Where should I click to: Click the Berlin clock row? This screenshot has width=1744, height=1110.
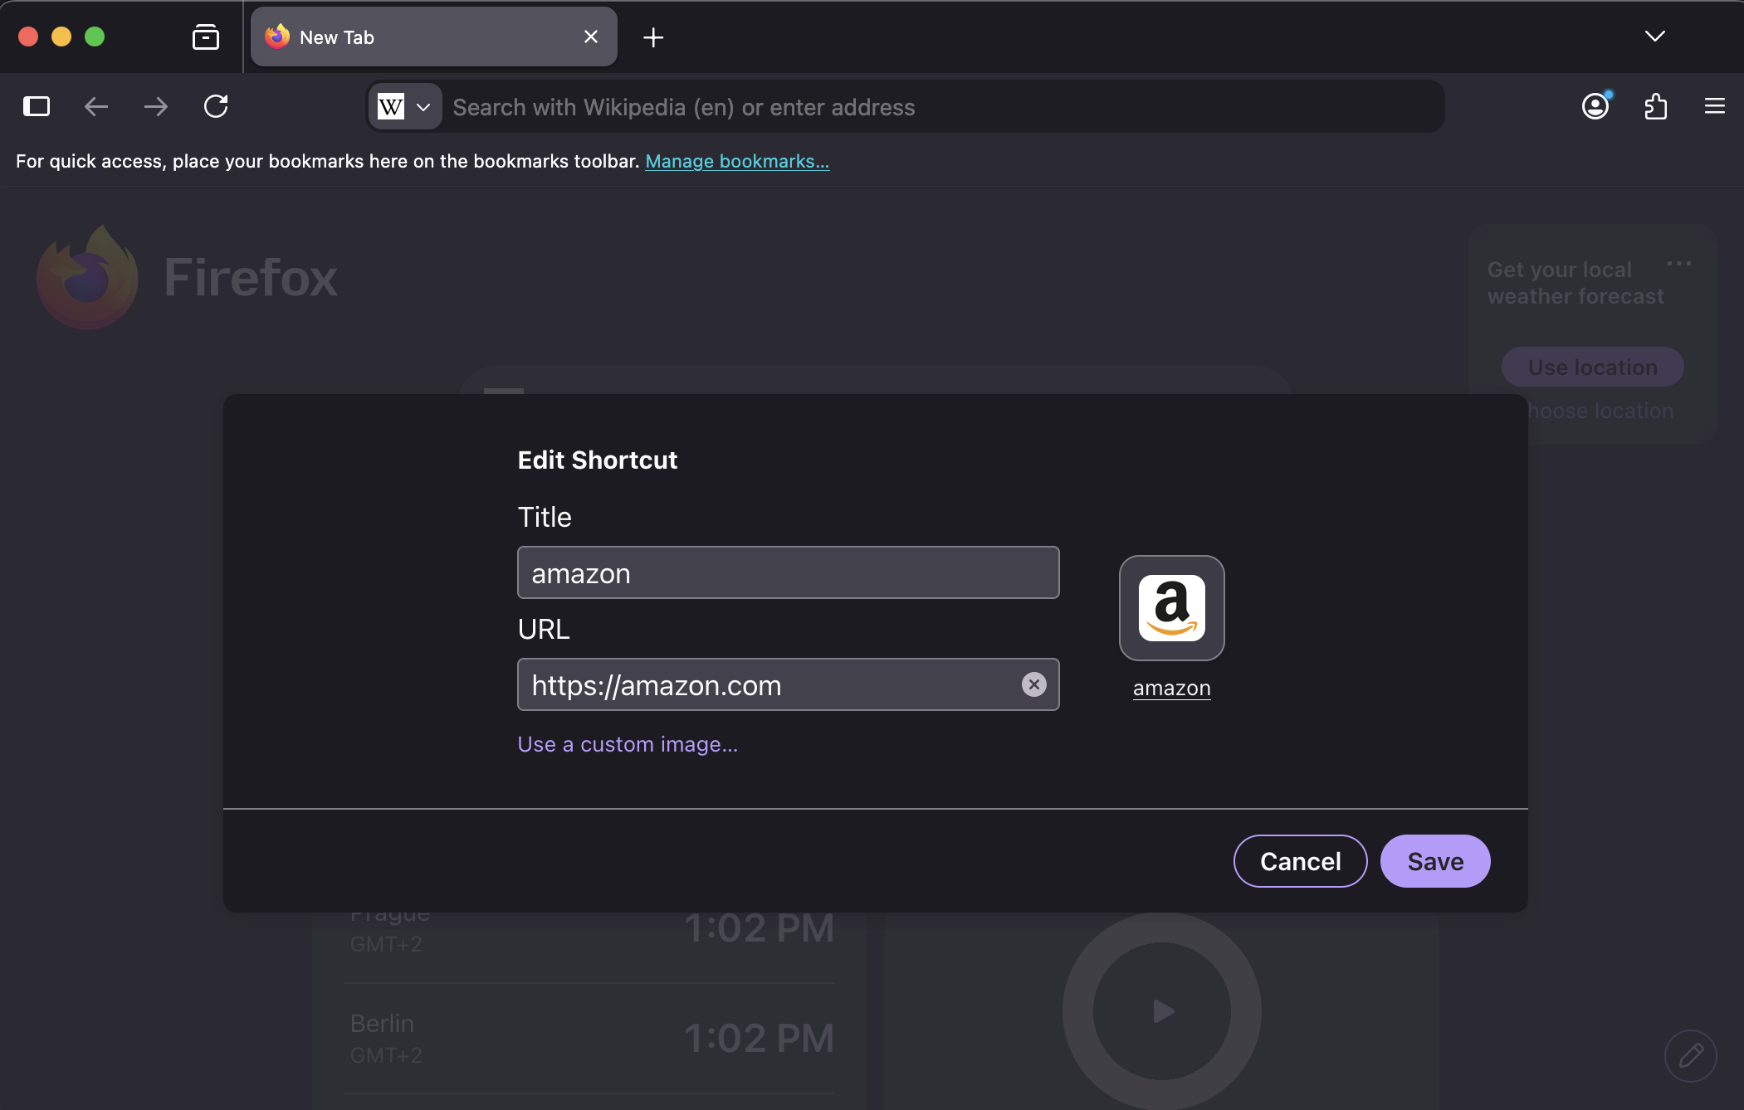(x=589, y=1039)
